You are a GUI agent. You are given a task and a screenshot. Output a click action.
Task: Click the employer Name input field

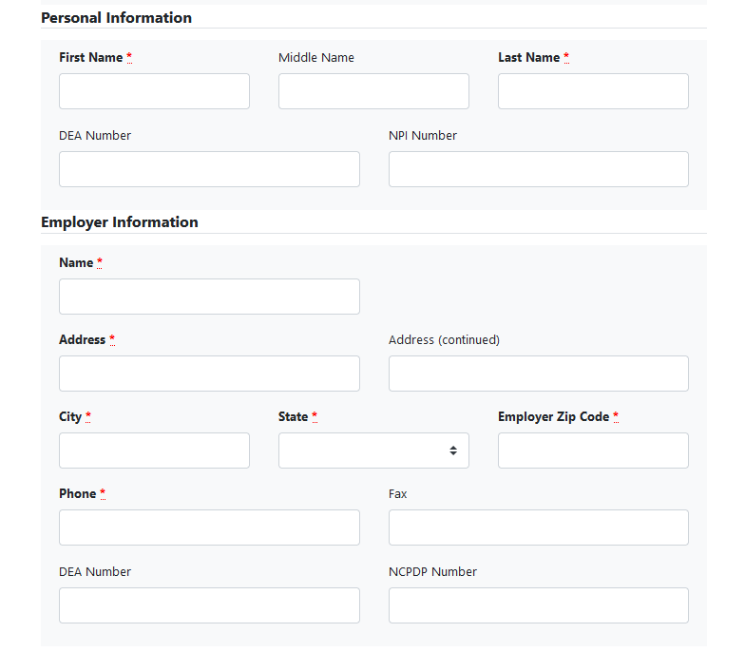point(209,297)
